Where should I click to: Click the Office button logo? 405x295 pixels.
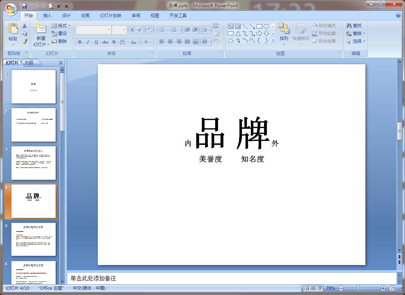pos(11,8)
